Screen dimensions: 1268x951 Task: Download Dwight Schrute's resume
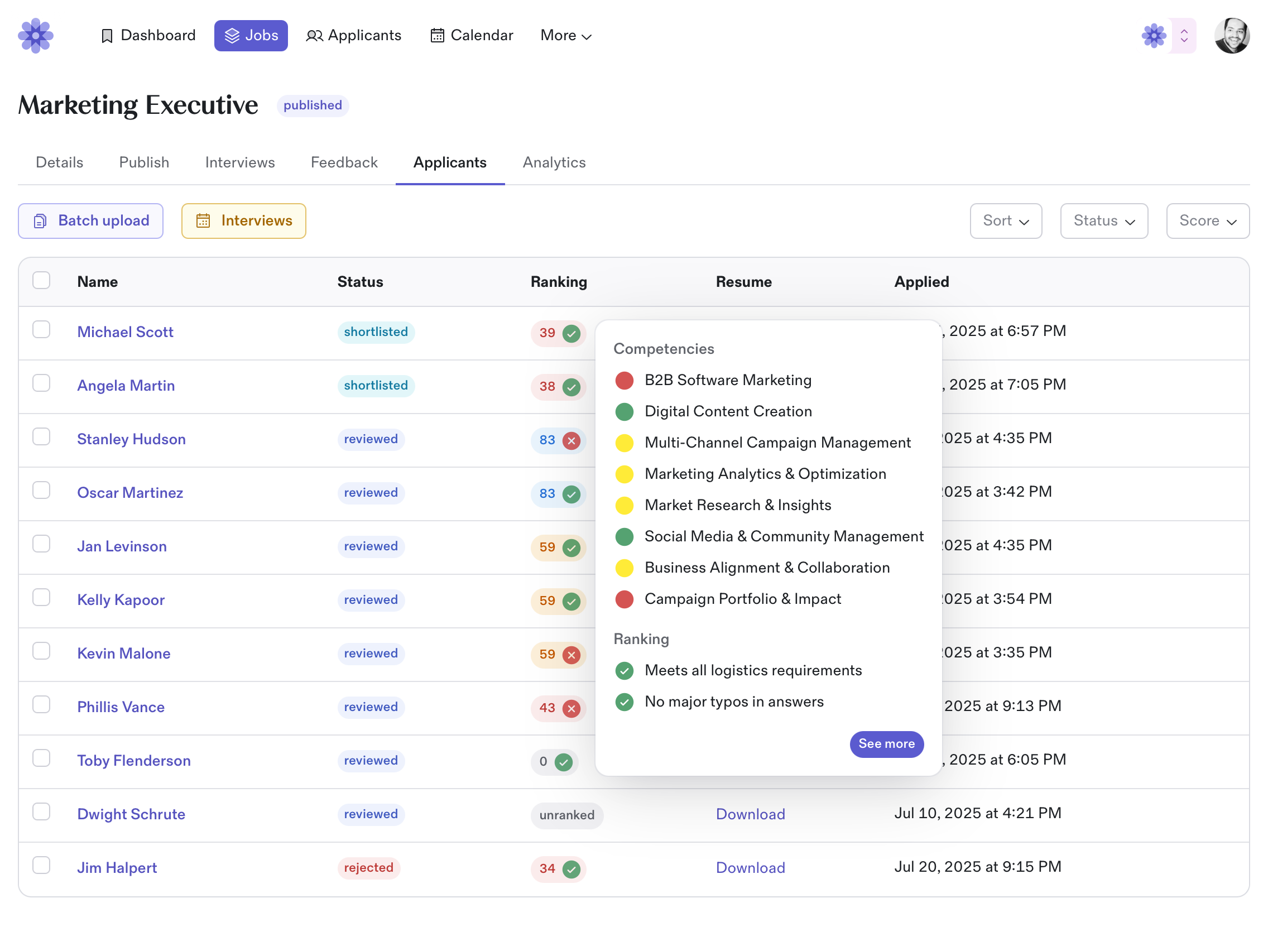pos(751,814)
